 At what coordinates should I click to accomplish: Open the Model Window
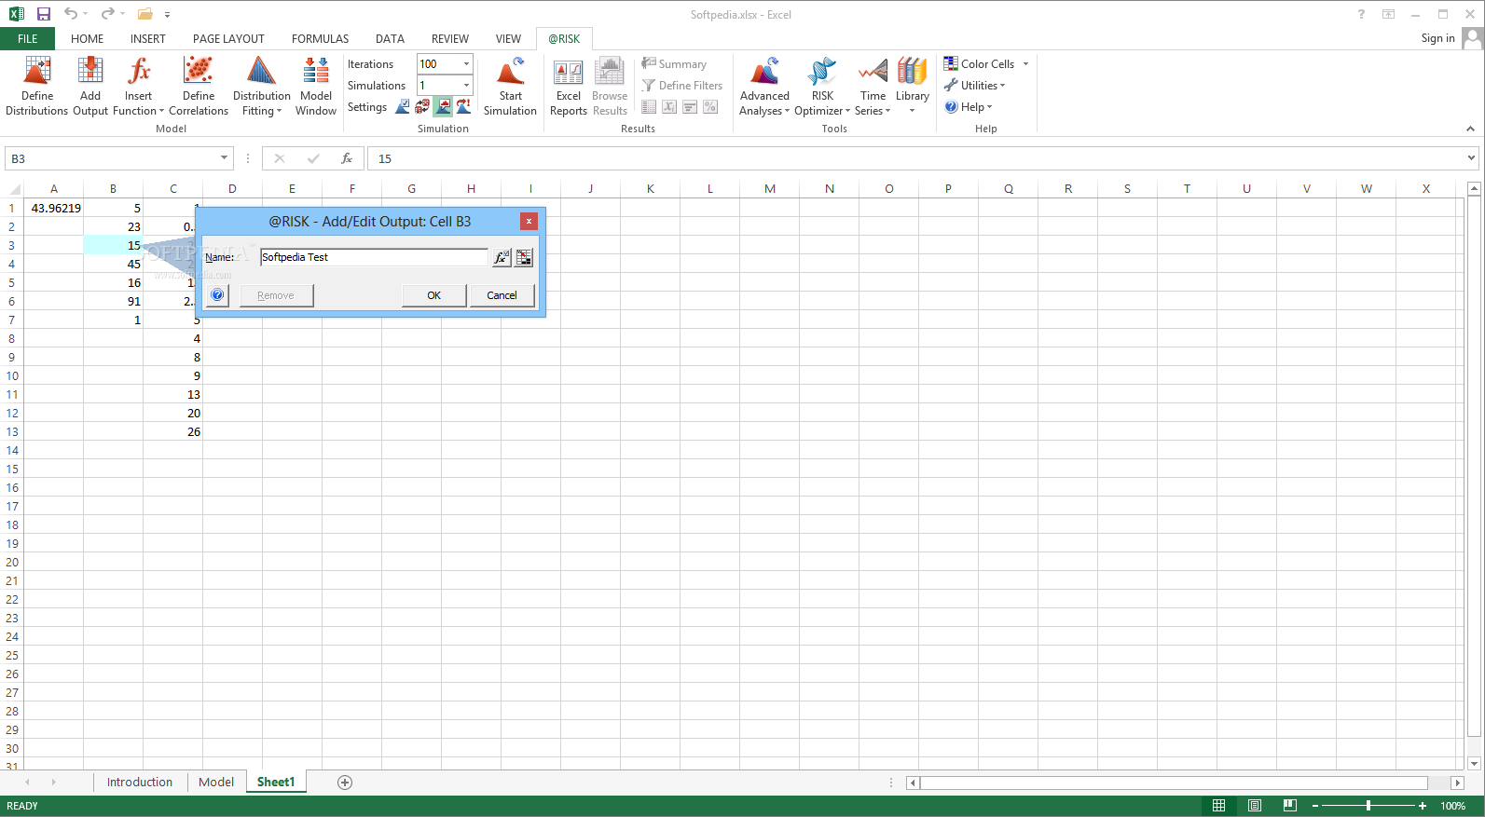click(316, 86)
